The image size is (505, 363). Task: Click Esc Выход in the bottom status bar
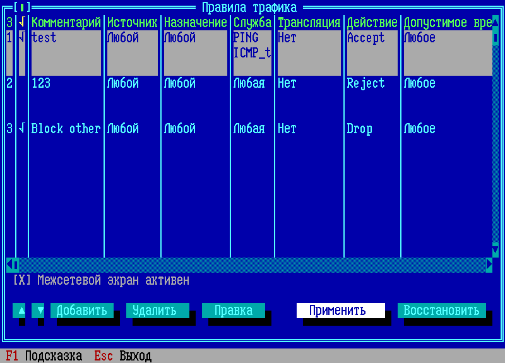click(123, 357)
